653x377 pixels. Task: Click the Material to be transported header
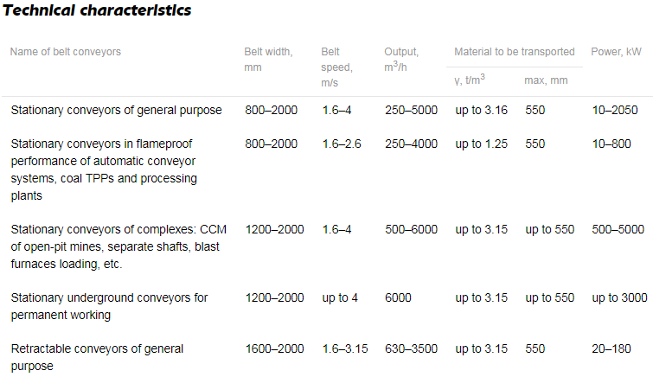[x=515, y=52]
